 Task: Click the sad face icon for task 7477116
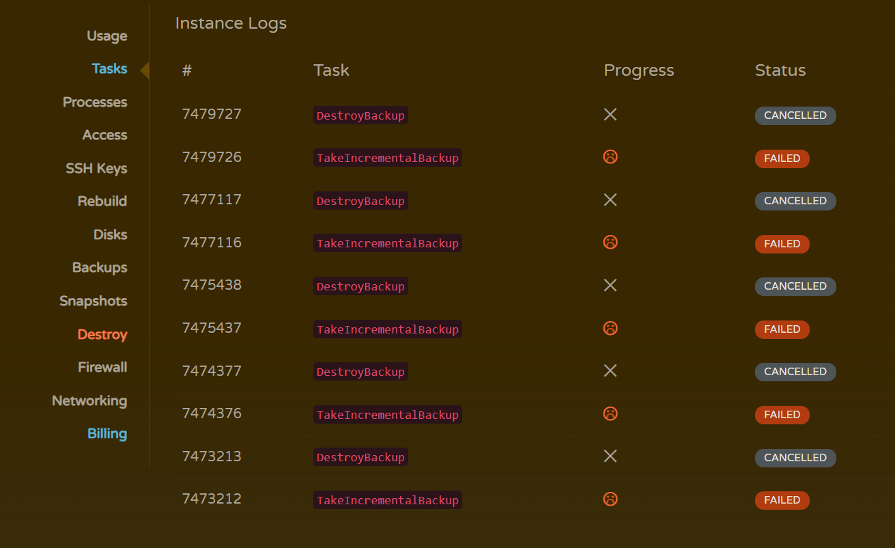(x=610, y=243)
